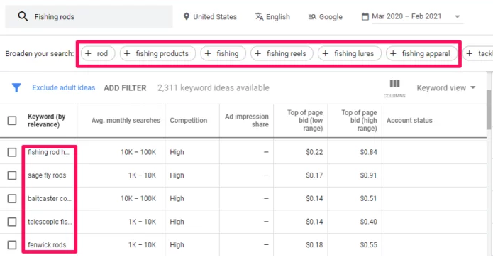Click the 'fishing rod h...' keyword
This screenshot has height=265, width=493.
[x=48, y=152]
